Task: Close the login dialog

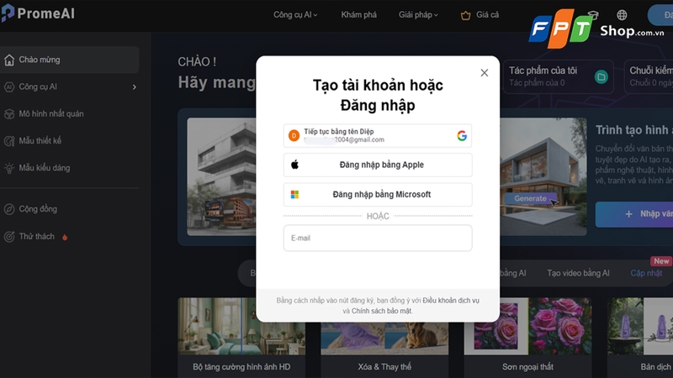Action: point(485,73)
